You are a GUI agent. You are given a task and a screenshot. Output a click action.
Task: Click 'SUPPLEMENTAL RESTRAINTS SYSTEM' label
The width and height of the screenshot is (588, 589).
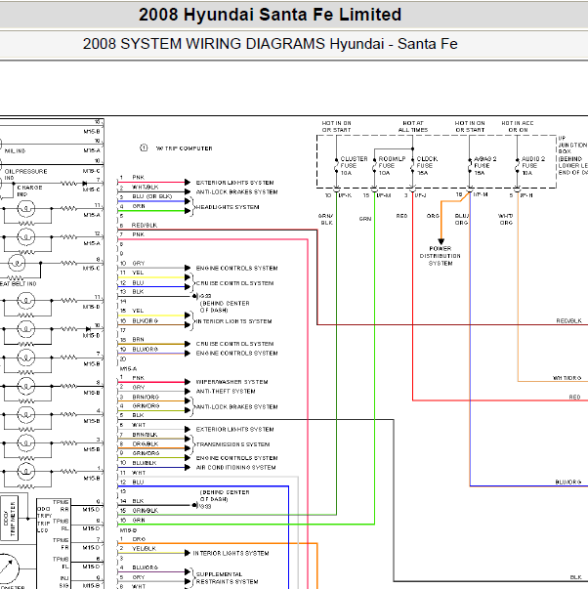pyautogui.click(x=227, y=578)
